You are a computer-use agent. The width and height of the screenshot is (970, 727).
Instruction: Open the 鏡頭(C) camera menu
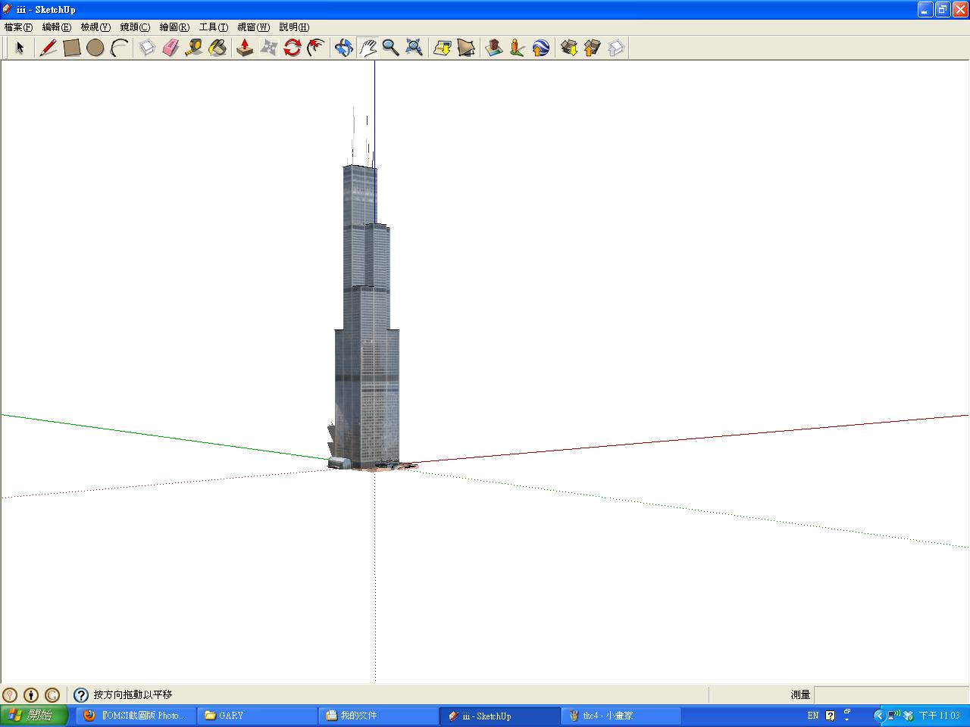pyautogui.click(x=135, y=27)
